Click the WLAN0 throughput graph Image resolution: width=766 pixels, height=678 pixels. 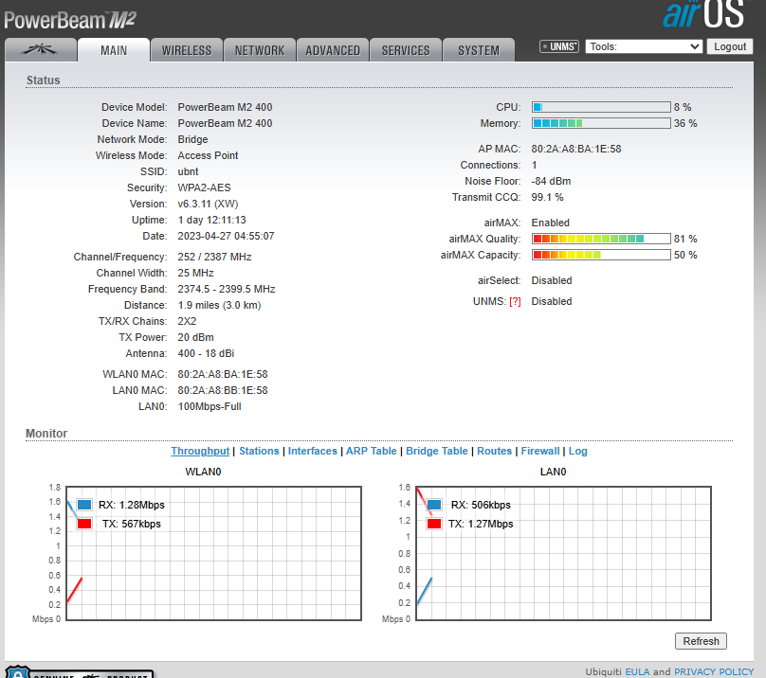click(214, 554)
